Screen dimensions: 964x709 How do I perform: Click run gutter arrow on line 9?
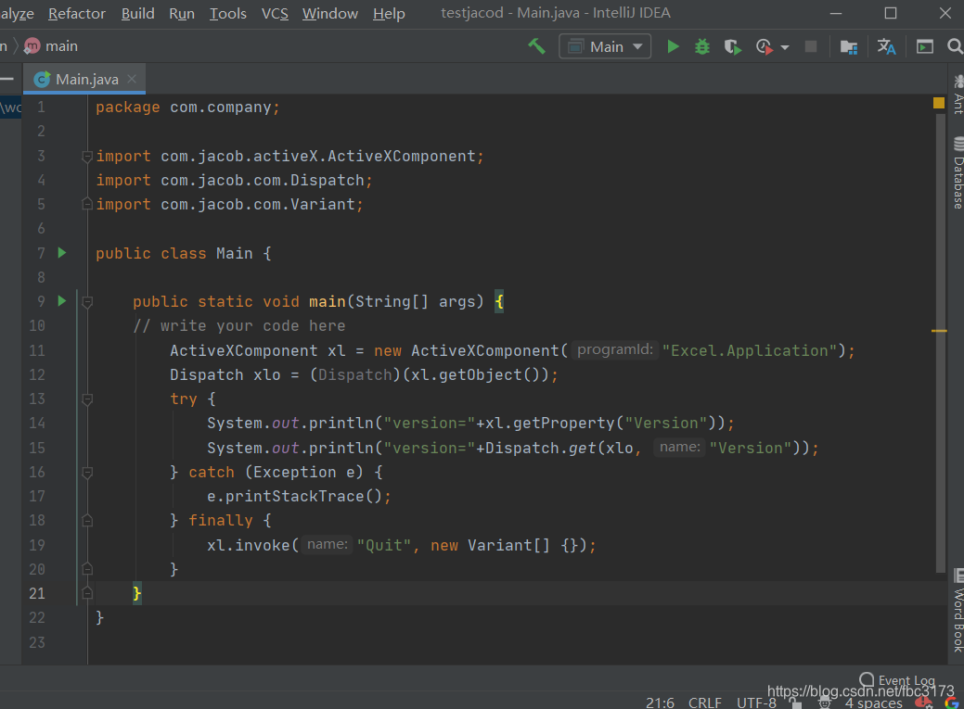coord(62,301)
